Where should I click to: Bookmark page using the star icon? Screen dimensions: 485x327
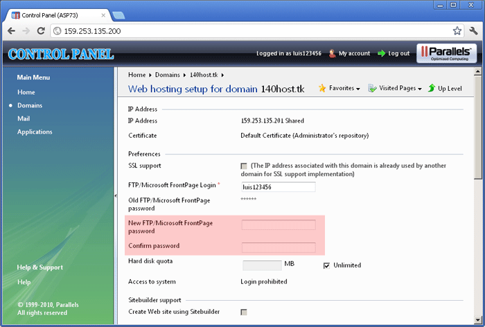[x=457, y=31]
